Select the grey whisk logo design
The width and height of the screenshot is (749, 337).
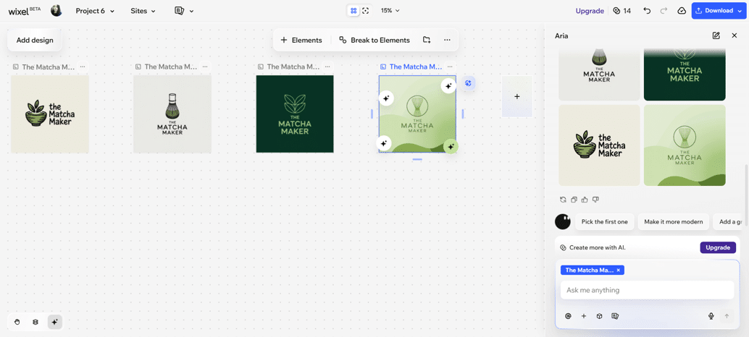tap(172, 114)
